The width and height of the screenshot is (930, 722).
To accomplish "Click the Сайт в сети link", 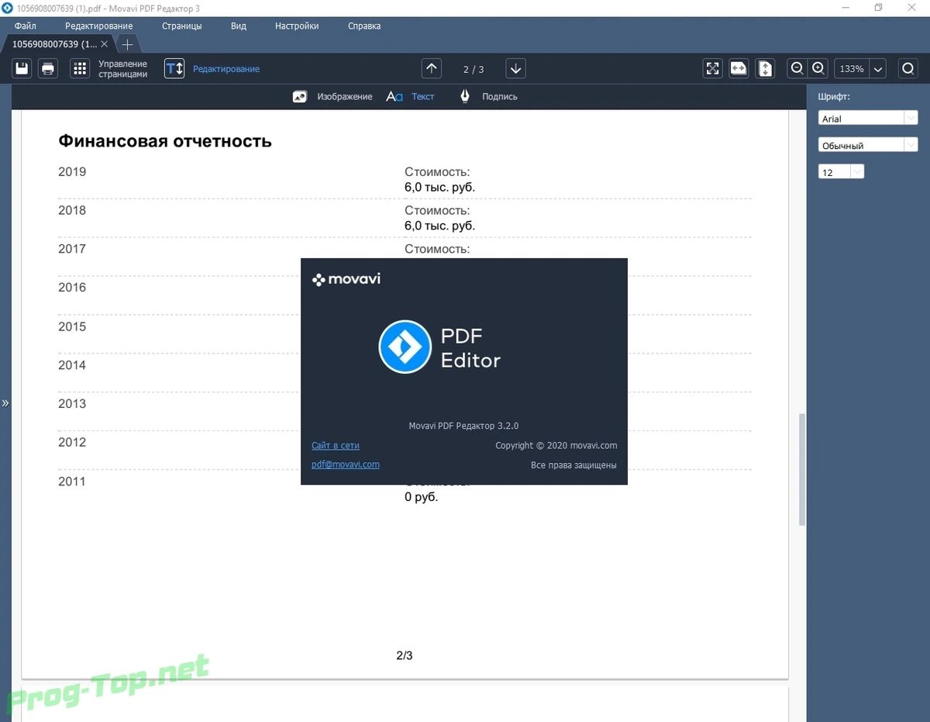I will (336, 445).
